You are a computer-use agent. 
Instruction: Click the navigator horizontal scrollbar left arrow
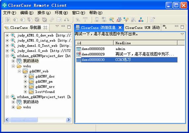click(x=7, y=120)
